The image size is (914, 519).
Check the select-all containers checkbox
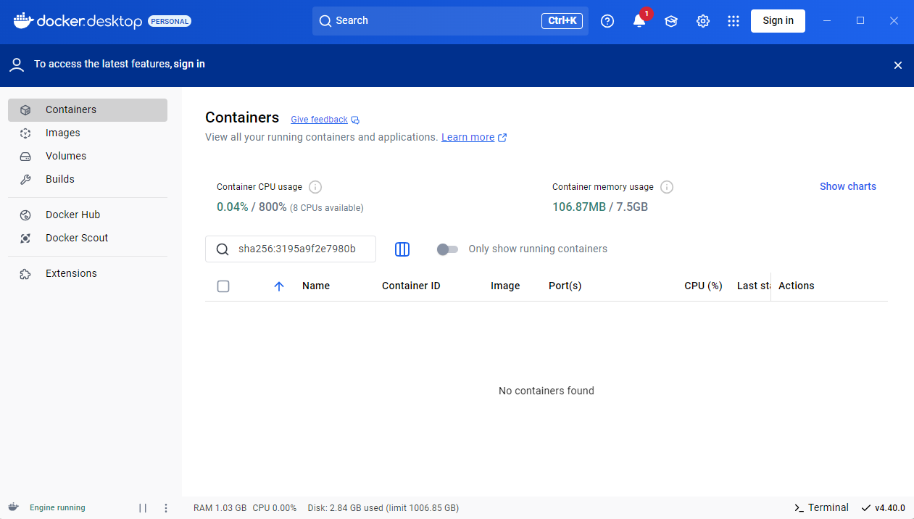coord(223,286)
